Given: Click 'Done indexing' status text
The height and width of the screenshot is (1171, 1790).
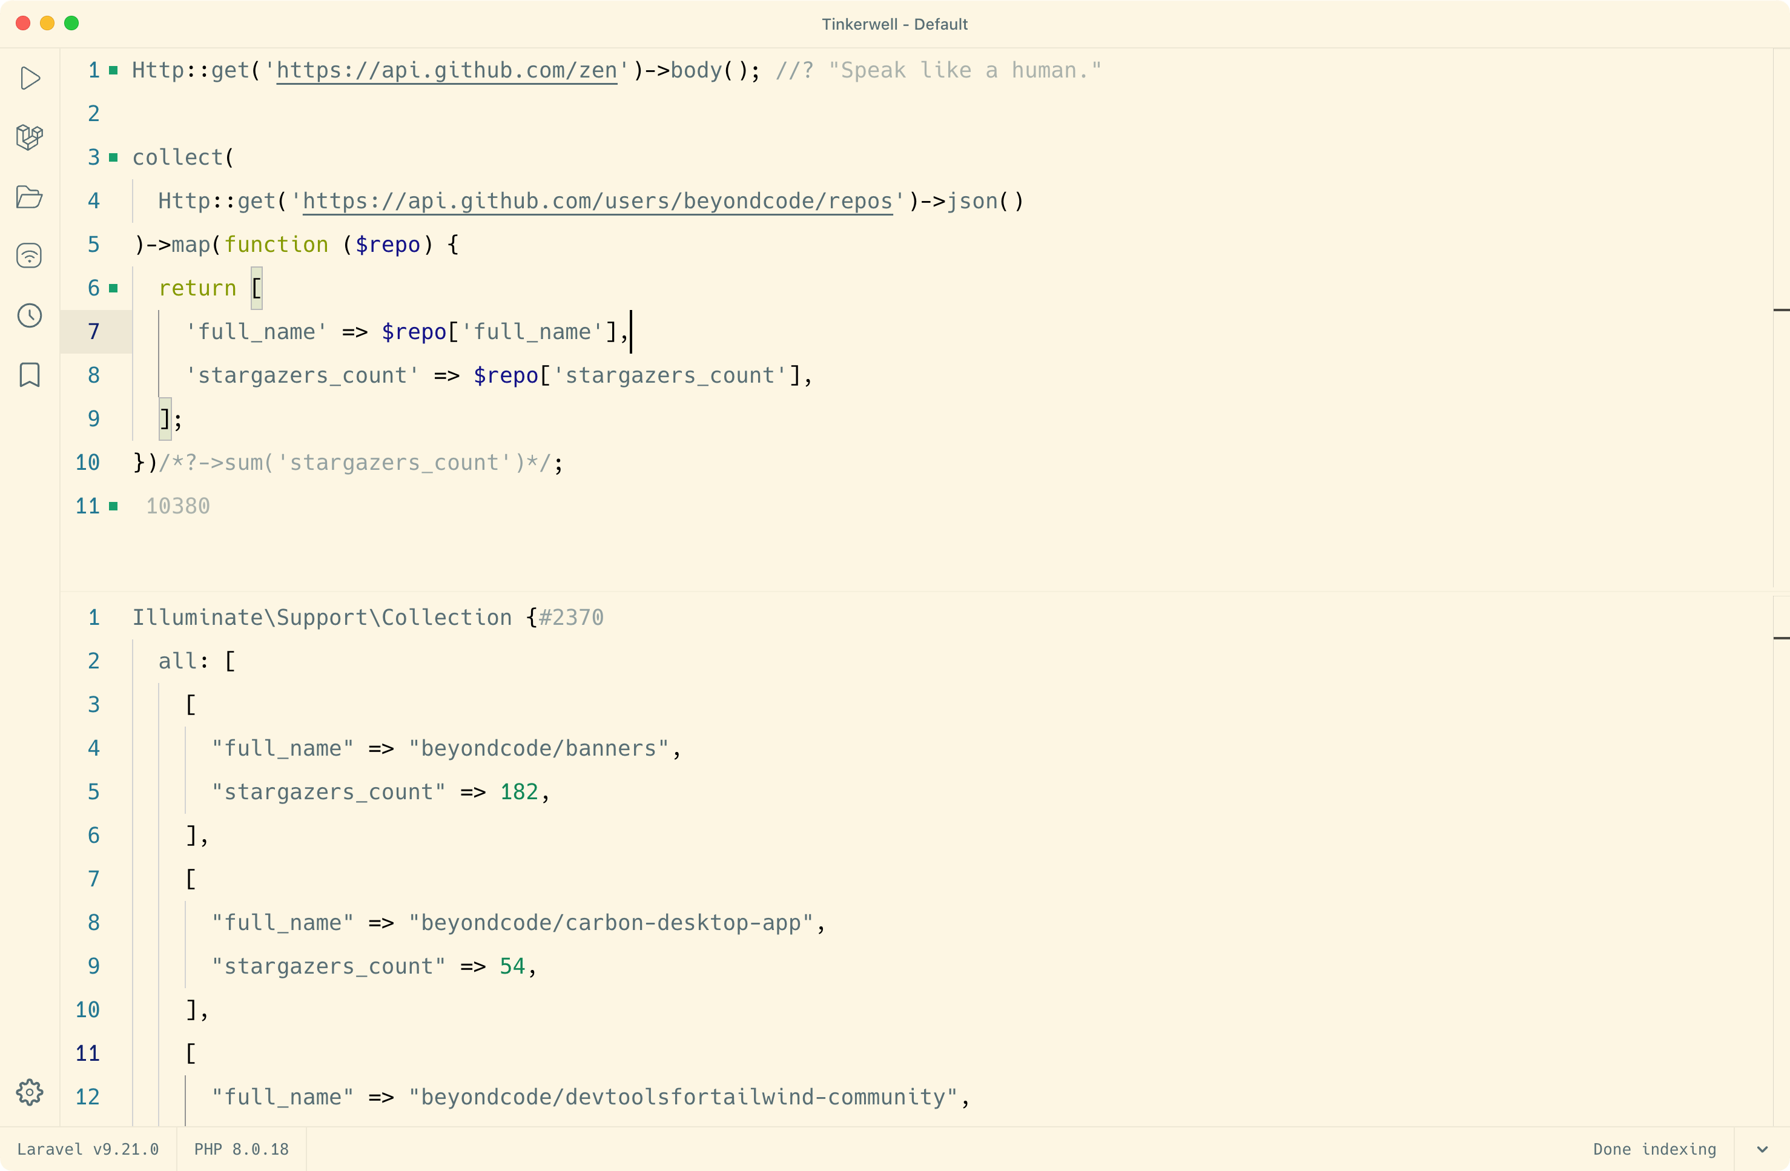Looking at the screenshot, I should tap(1654, 1149).
